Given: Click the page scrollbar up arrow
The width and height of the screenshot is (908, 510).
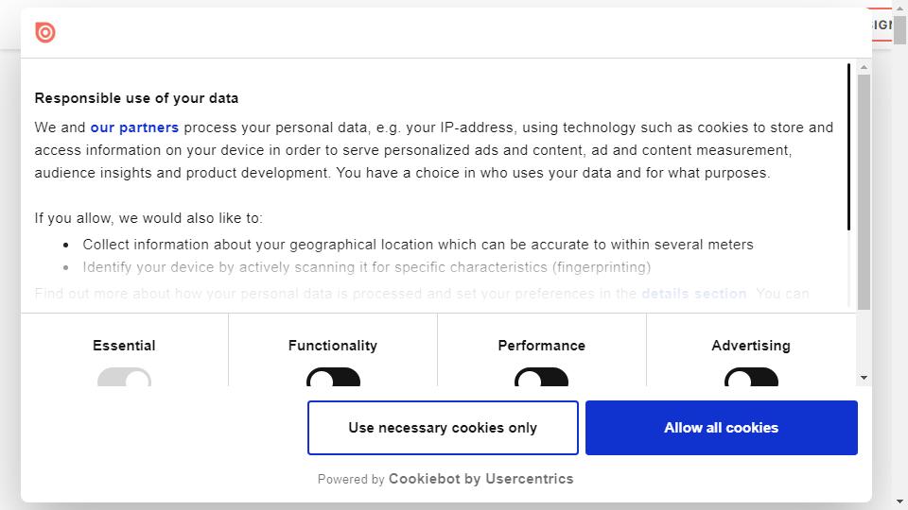Looking at the screenshot, I should point(900,8).
